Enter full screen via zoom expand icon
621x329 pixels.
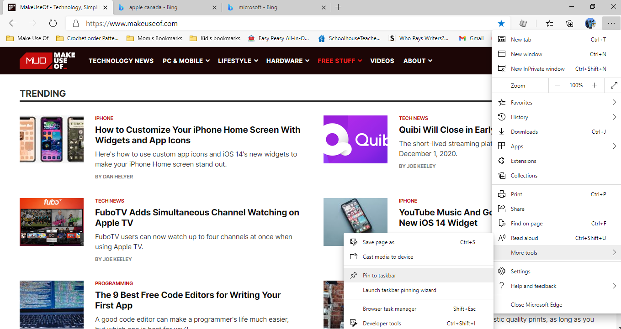coord(613,85)
